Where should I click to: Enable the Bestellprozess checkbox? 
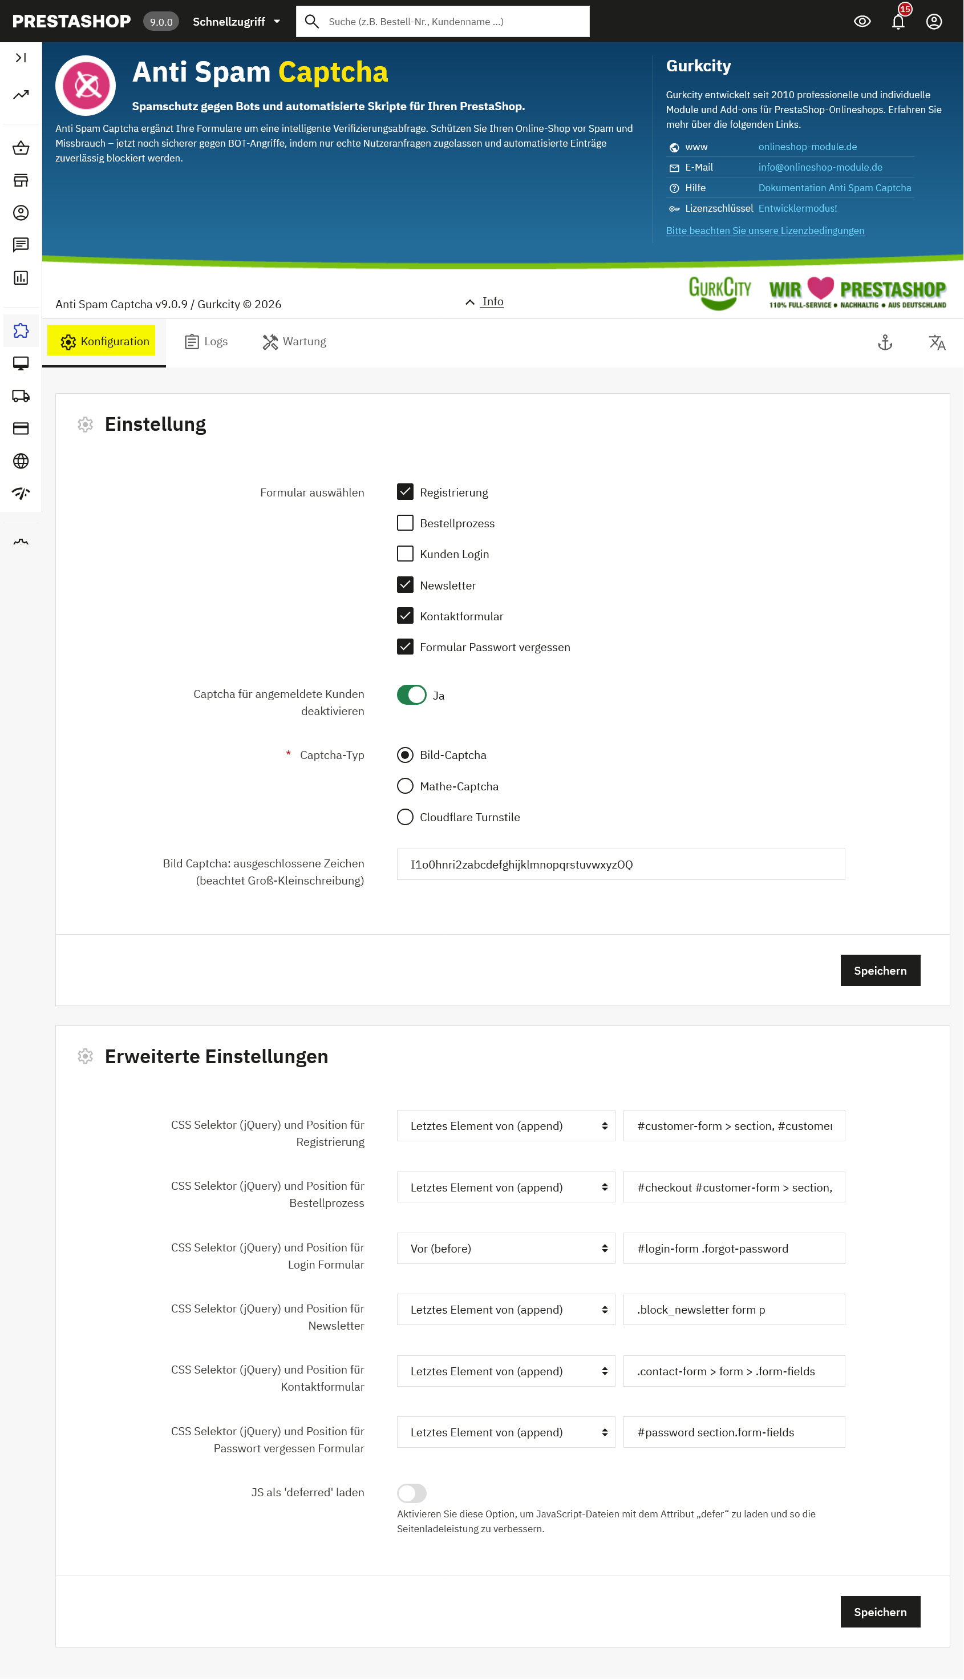tap(405, 523)
